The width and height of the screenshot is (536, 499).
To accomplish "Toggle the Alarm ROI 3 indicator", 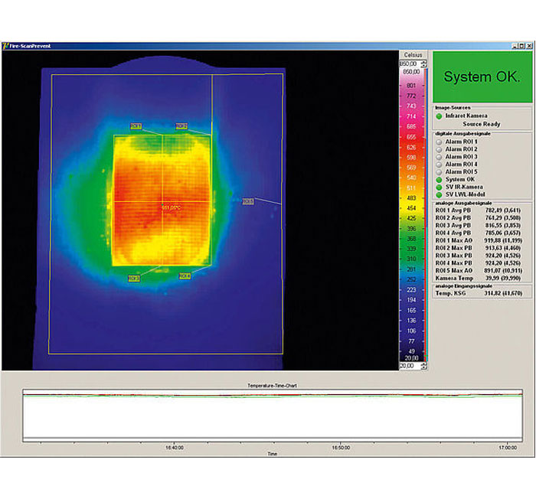I will tap(438, 157).
